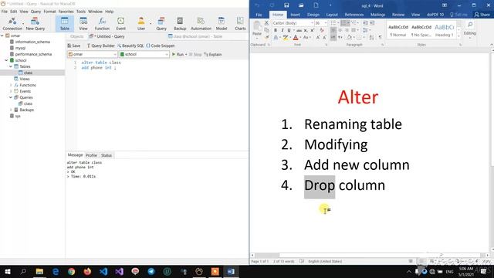Toggle superscript formatting in Word
Screen dimensions: 494x278
coord(312,30)
